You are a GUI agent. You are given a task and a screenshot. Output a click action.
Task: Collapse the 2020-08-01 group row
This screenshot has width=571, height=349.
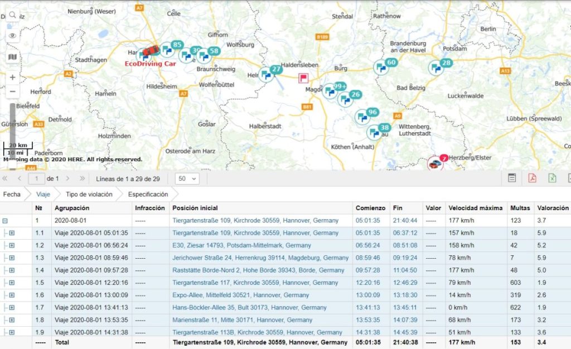point(6,221)
